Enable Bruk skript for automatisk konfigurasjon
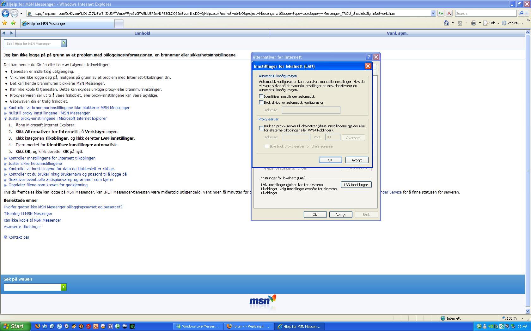This screenshot has width=531, height=331. [x=261, y=102]
